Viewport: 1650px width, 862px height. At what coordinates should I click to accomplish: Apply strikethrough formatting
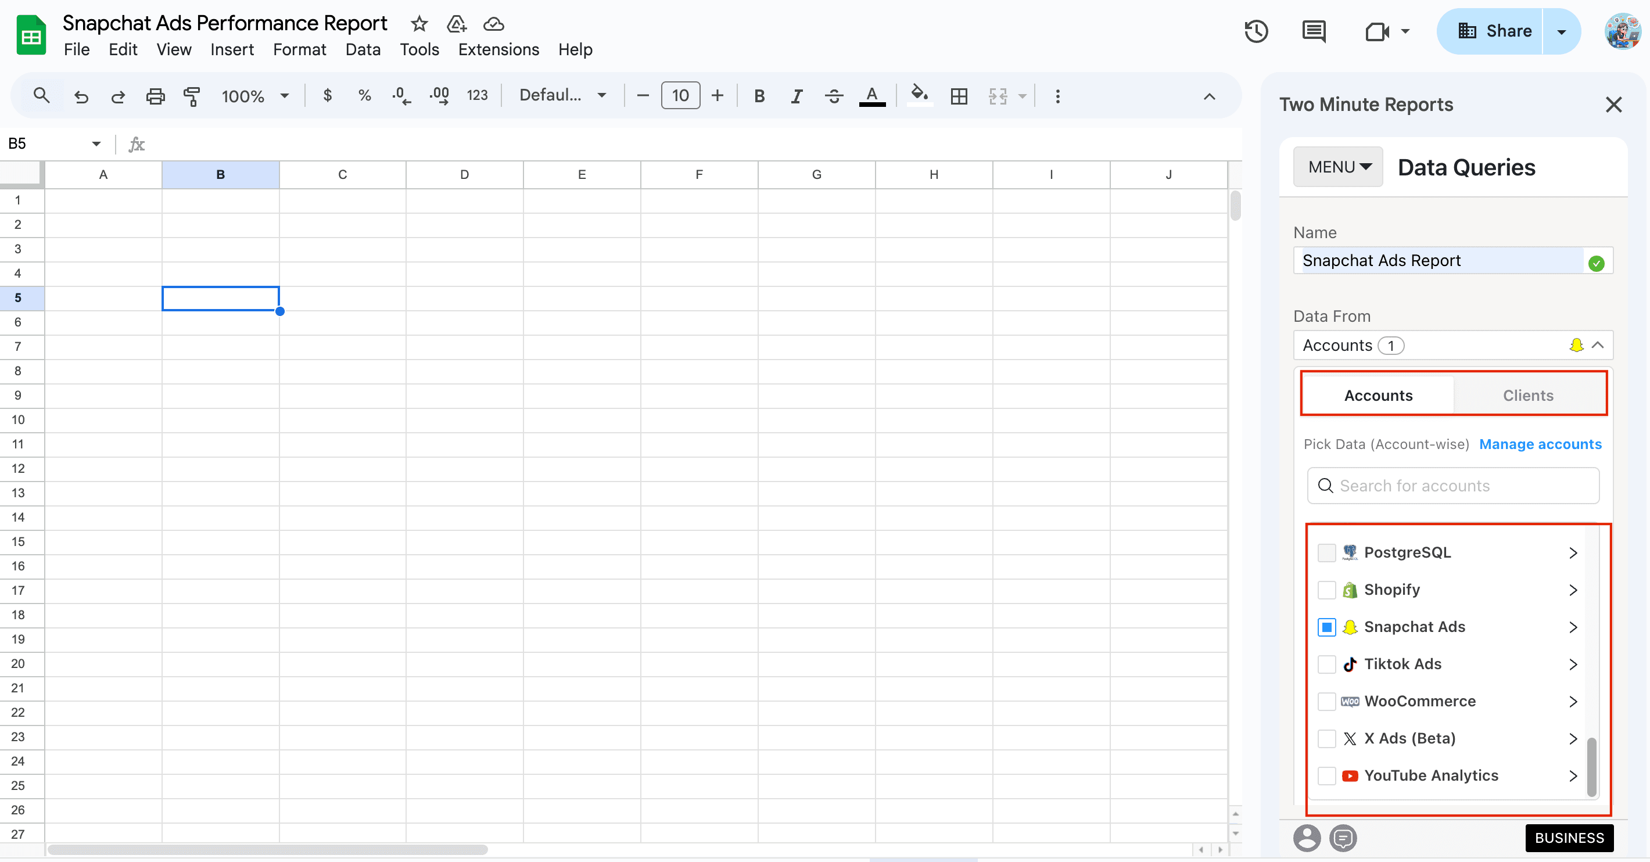coord(833,96)
